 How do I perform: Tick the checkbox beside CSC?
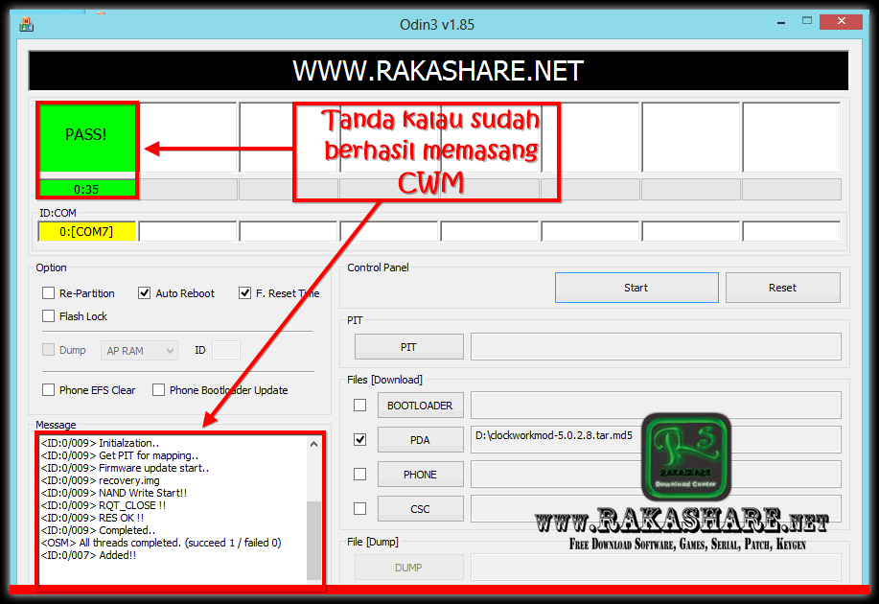(359, 509)
